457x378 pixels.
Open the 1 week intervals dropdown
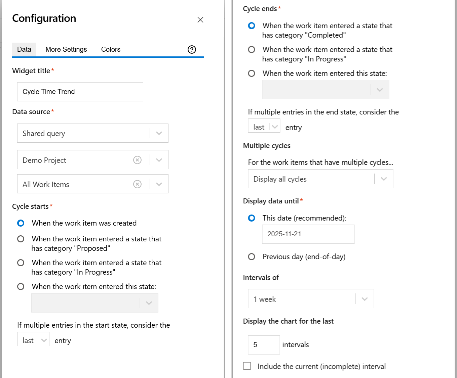365,299
